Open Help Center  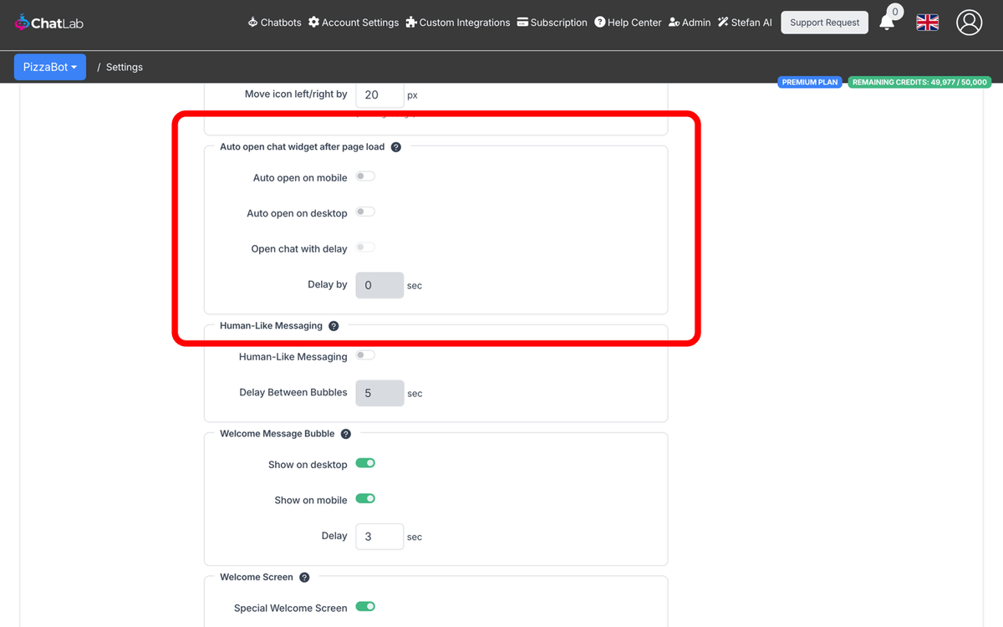pos(628,23)
